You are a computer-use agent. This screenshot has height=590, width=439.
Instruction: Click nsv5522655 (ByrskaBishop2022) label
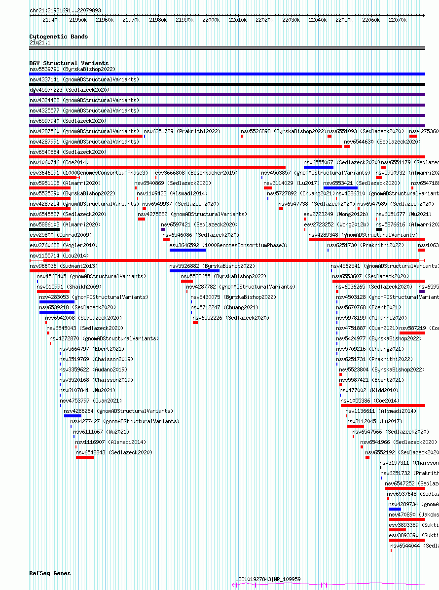point(223,276)
